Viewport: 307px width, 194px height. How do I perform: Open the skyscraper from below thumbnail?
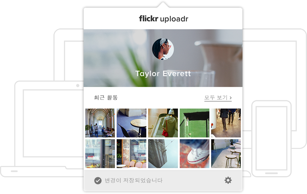tap(163, 153)
